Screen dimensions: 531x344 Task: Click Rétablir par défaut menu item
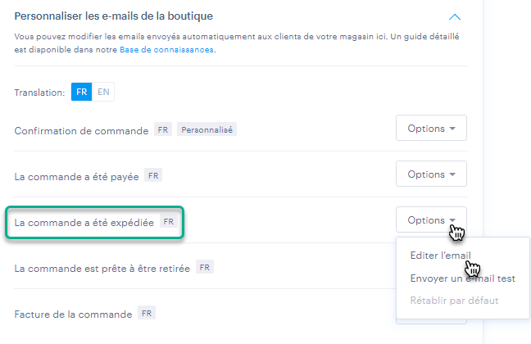click(454, 301)
